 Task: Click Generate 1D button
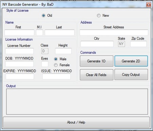click(97, 61)
